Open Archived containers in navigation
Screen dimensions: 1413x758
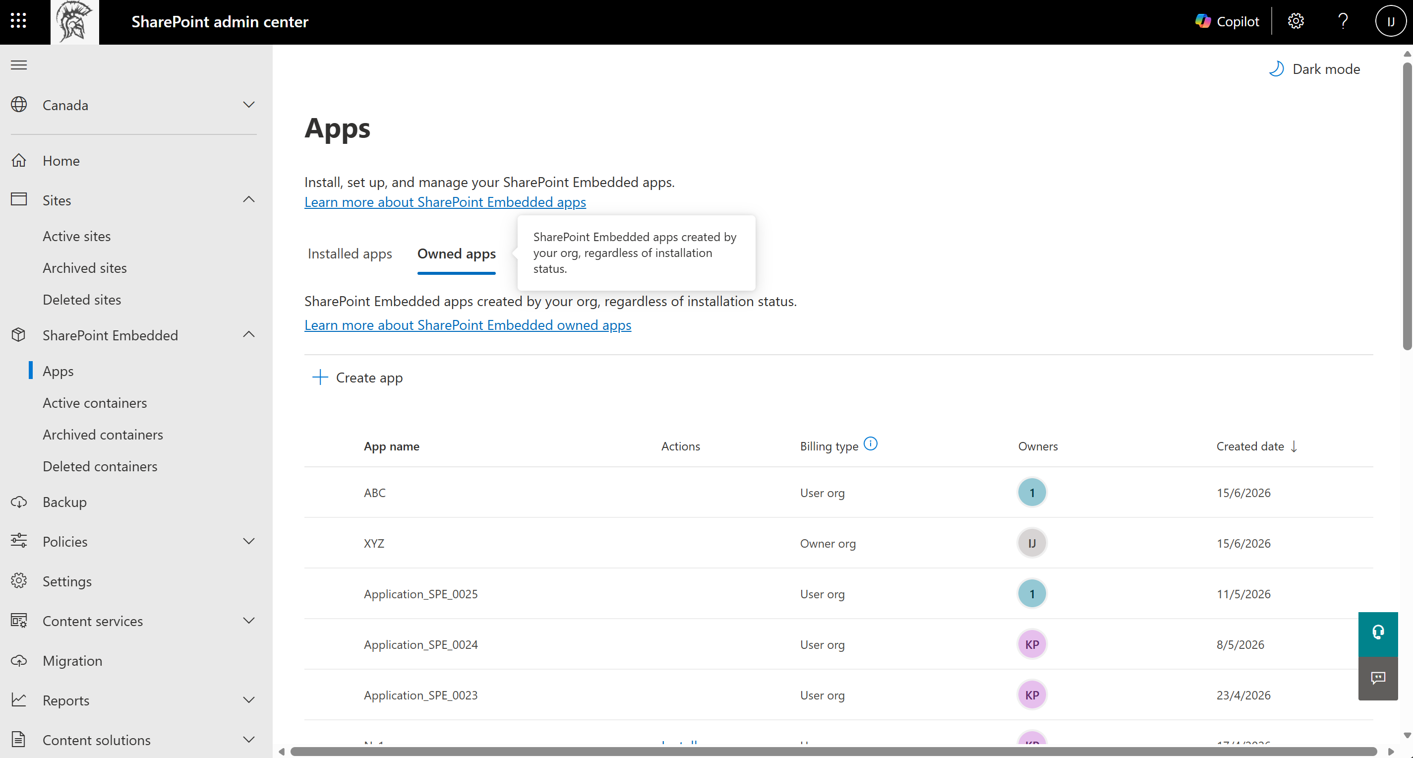[x=103, y=435]
